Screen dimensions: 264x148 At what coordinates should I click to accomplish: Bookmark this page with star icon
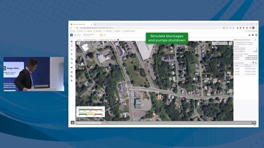click(x=233, y=28)
